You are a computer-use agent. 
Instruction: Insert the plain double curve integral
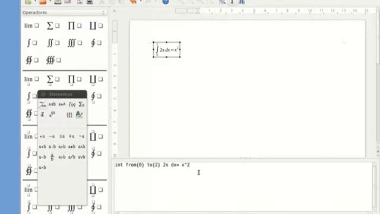32,60
